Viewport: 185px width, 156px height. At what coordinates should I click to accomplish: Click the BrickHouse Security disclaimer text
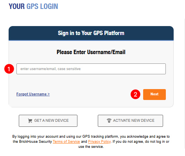91,142
